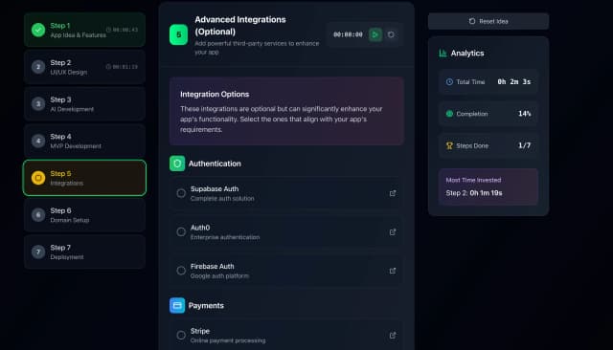
Task: Select the Firebase Auth radio option
Action: click(x=181, y=271)
